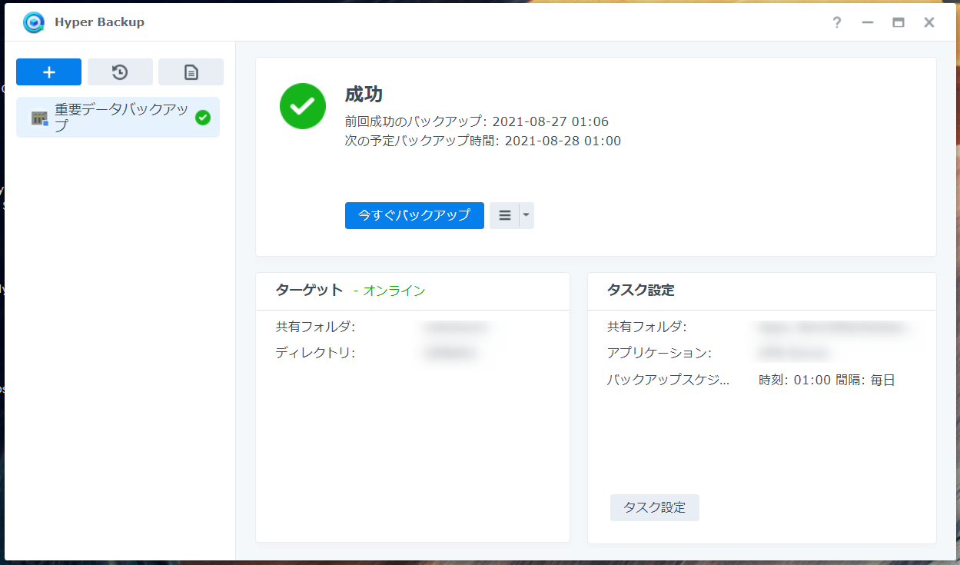This screenshot has width=960, height=565.
Task: Expand the dropdown arrow beside menu button
Action: (527, 215)
